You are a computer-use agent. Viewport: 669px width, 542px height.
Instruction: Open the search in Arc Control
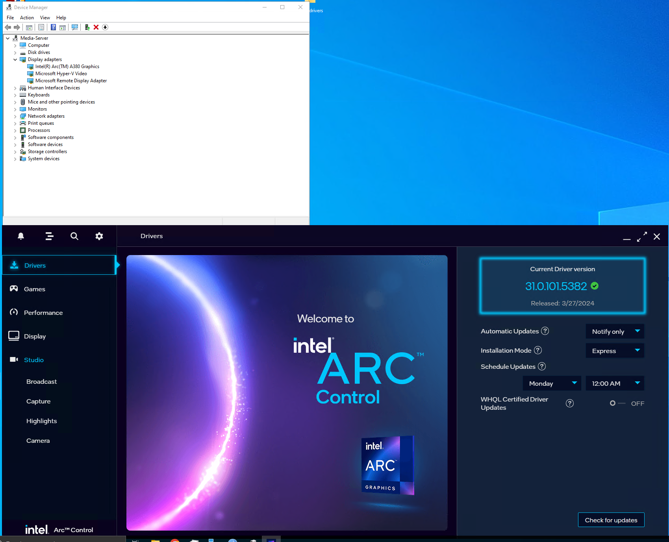pyautogui.click(x=74, y=236)
